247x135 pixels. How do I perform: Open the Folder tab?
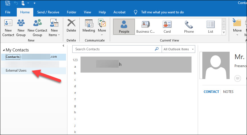[x=71, y=12]
